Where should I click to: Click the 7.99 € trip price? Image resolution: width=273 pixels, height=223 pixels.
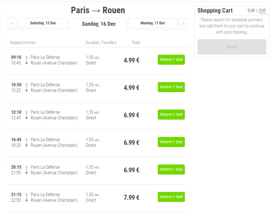pos(132,198)
